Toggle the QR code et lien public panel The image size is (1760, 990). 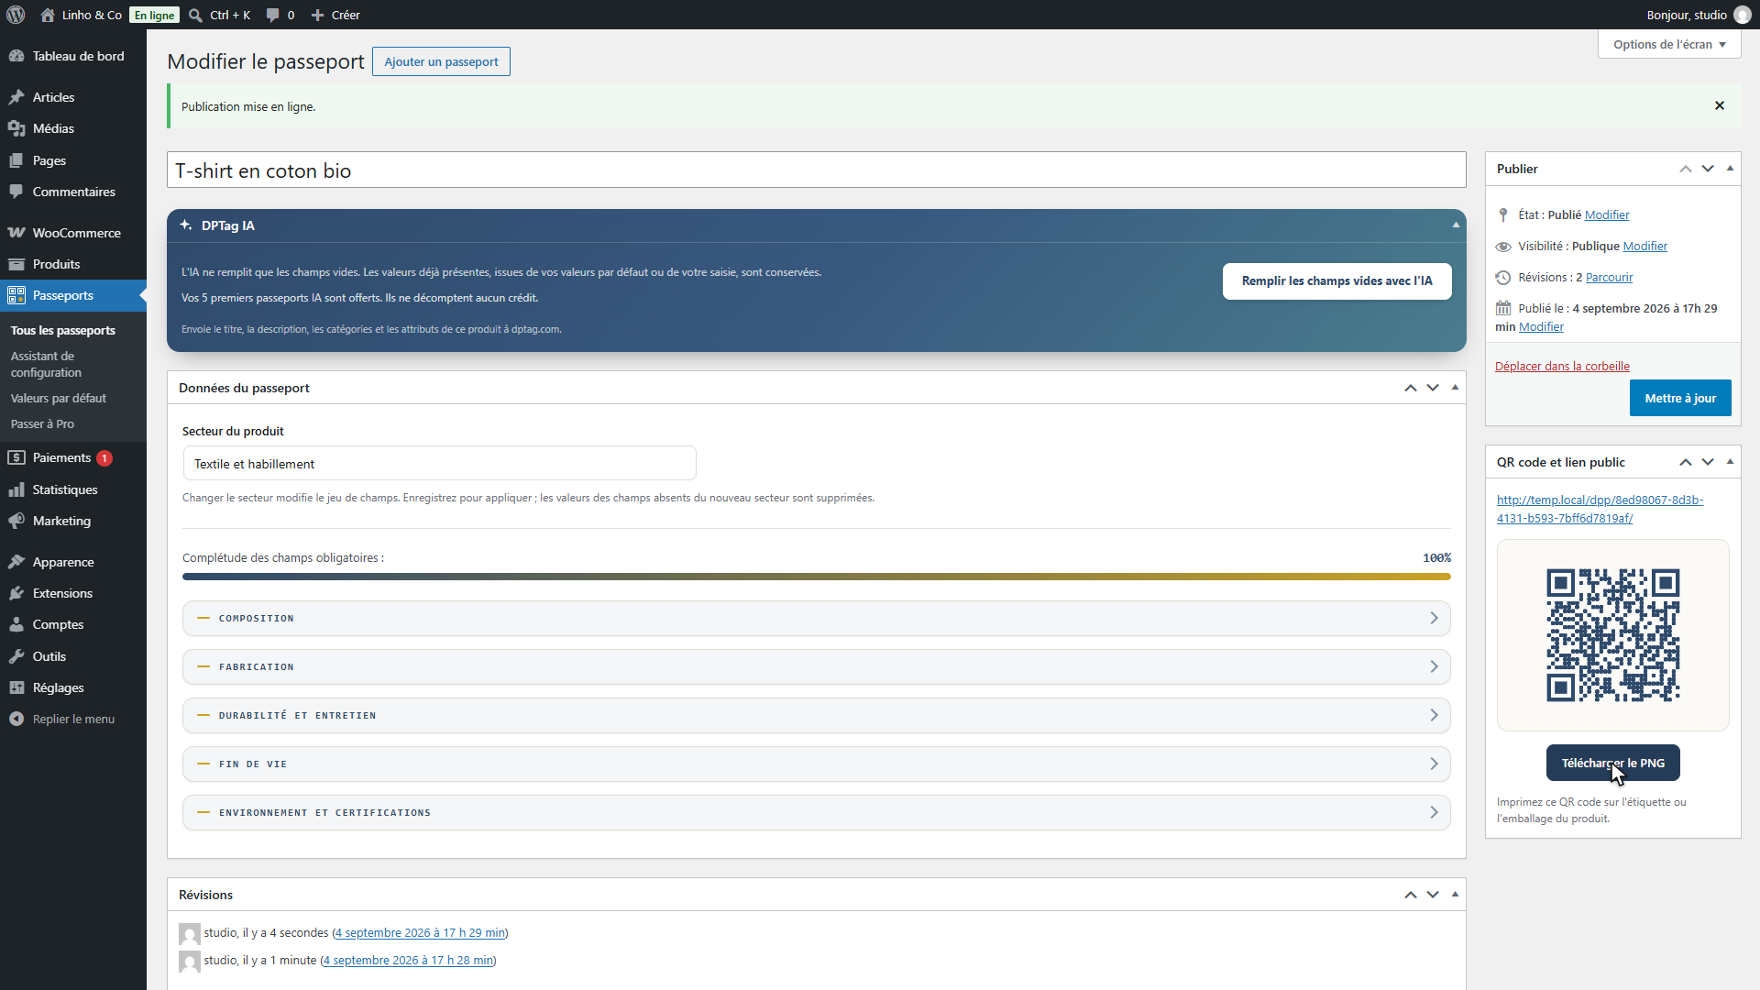pos(1730,462)
